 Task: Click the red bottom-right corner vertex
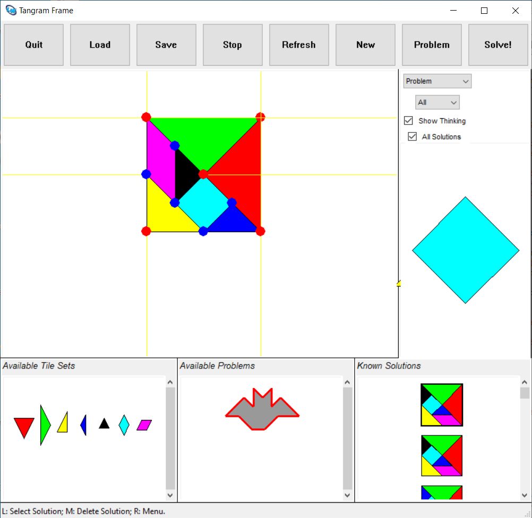pyautogui.click(x=260, y=231)
